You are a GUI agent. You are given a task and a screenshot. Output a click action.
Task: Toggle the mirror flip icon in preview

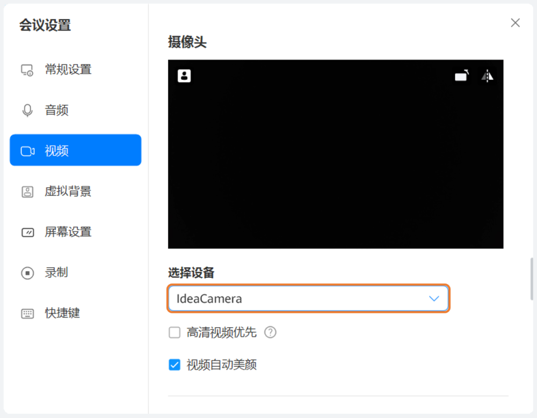[487, 76]
